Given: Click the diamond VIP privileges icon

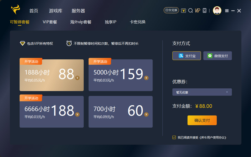Looking at the screenshot, I should (22, 43).
